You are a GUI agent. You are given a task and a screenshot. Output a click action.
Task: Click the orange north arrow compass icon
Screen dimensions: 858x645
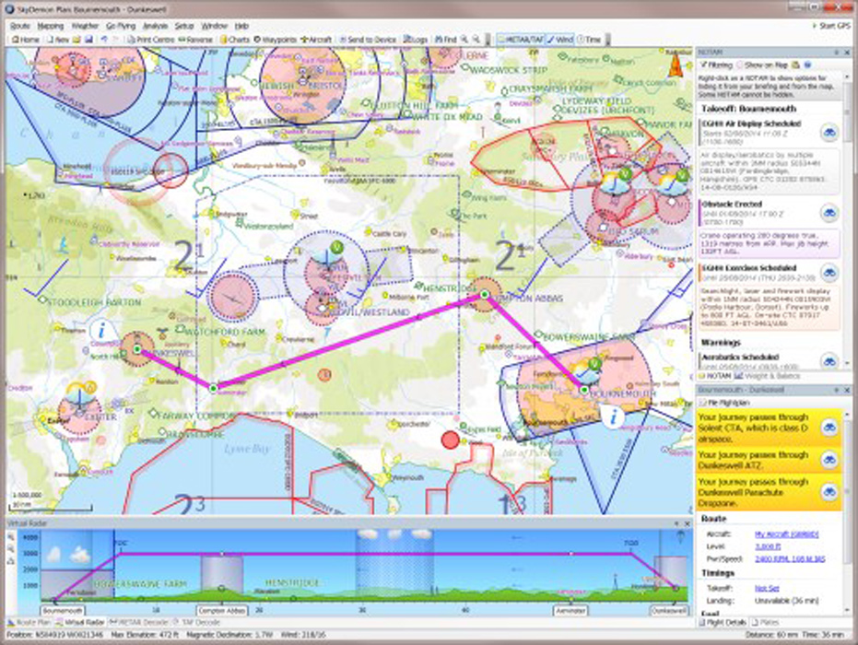point(676,64)
